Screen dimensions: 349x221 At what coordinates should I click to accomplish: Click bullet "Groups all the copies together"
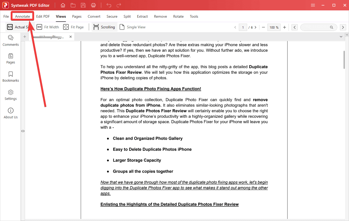143,171
